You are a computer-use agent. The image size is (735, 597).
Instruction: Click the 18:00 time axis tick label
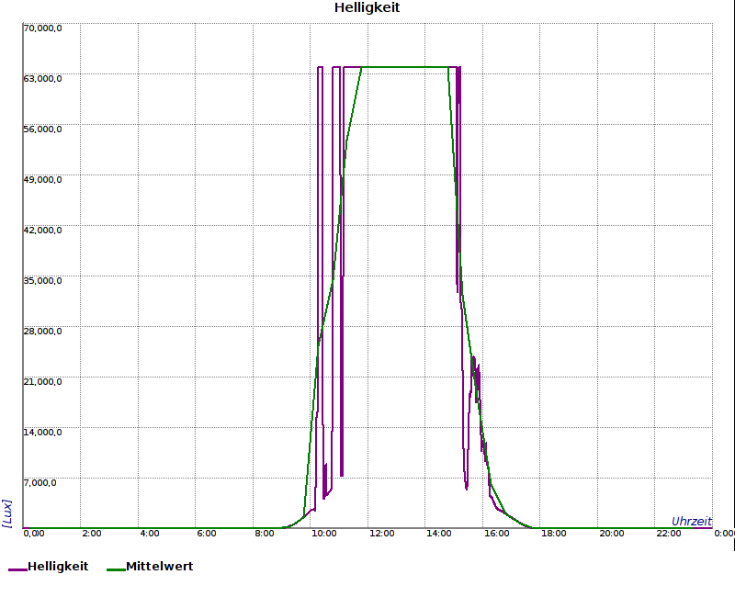coord(554,534)
